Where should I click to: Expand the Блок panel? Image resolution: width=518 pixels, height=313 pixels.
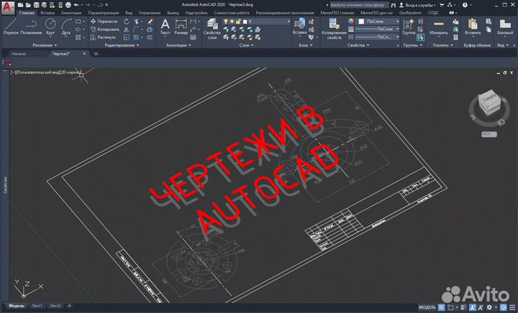coord(306,45)
